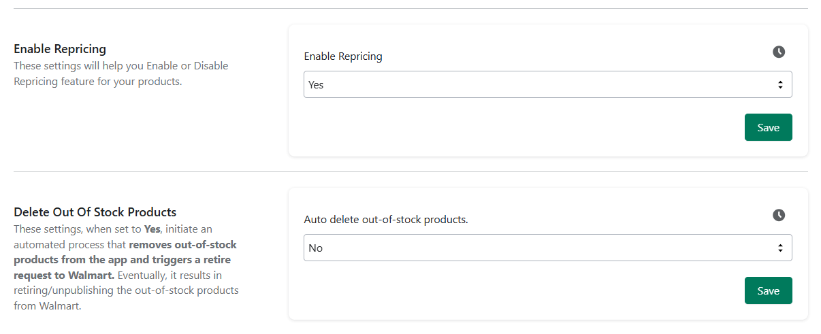This screenshot has height=334, width=821.
Task: Click the selected No value in Auto delete field
Action: (x=315, y=248)
